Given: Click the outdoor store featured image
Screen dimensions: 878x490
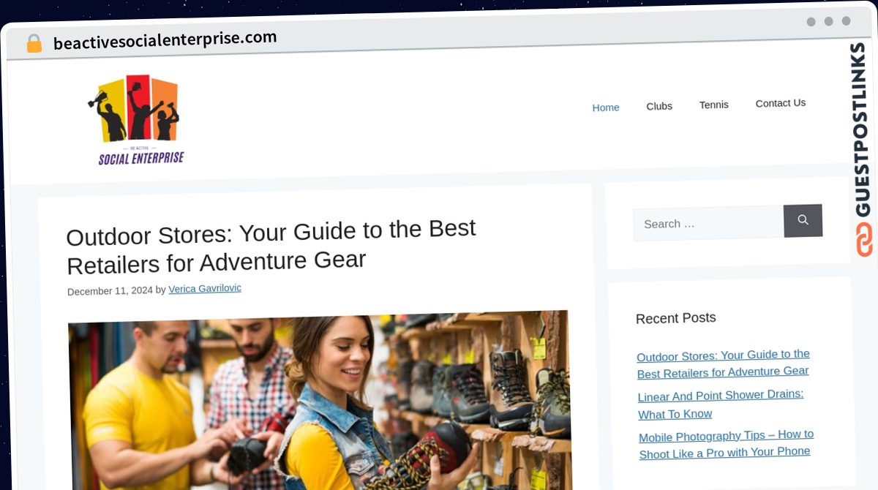Looking at the screenshot, I should [319, 400].
